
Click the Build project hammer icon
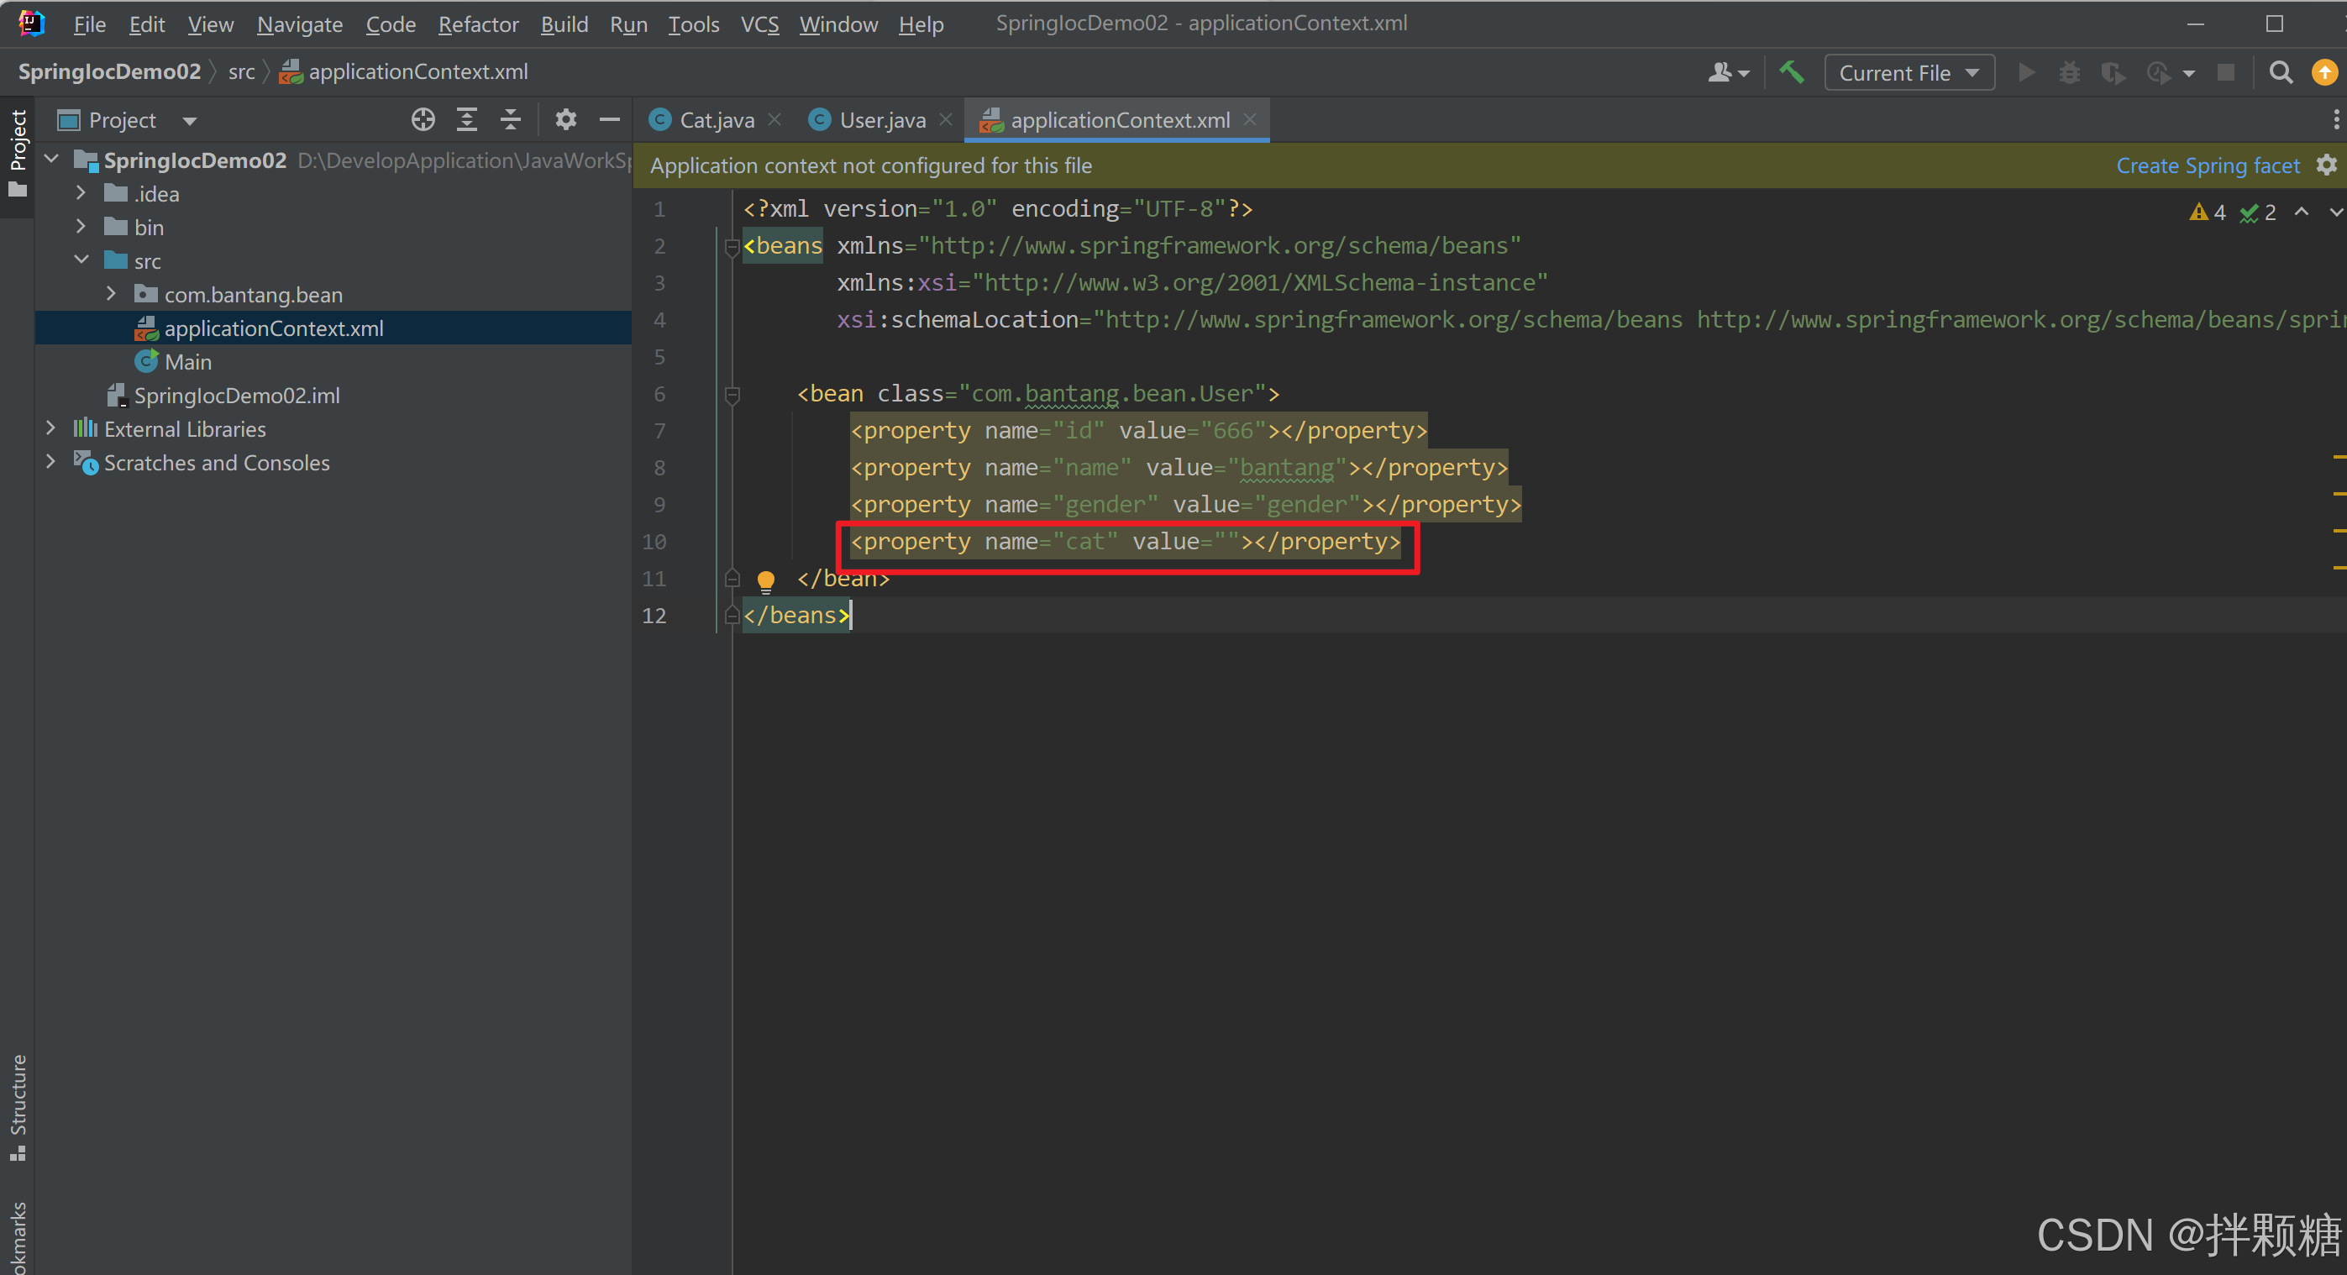tap(1791, 72)
